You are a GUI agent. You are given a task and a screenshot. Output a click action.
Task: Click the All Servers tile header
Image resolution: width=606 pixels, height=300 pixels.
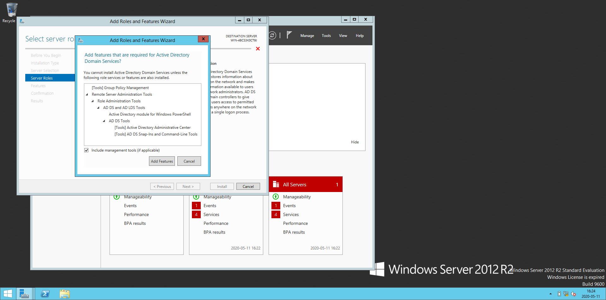point(306,184)
